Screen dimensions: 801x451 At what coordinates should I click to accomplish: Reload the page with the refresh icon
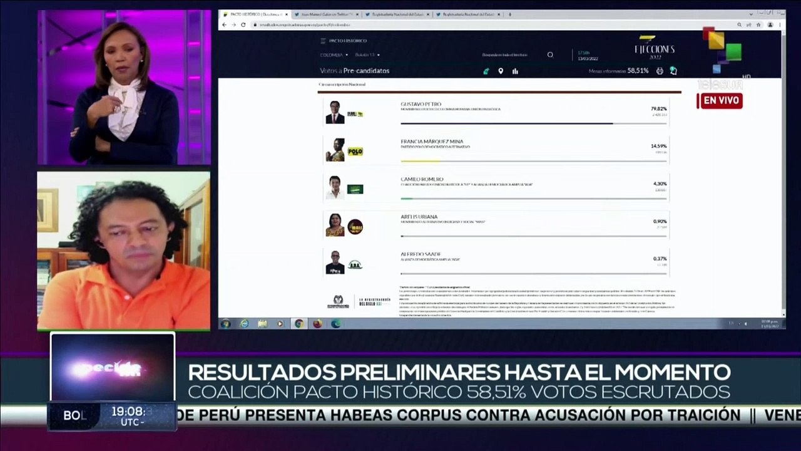(243, 24)
